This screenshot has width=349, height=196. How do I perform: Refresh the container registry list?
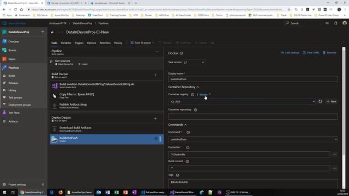[320, 102]
